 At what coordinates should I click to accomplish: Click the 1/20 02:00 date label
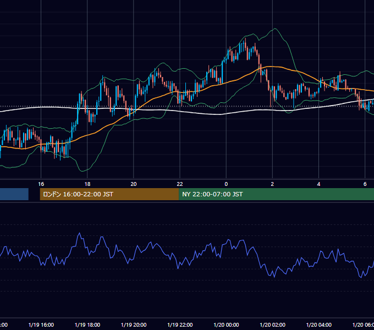pyautogui.click(x=272, y=324)
